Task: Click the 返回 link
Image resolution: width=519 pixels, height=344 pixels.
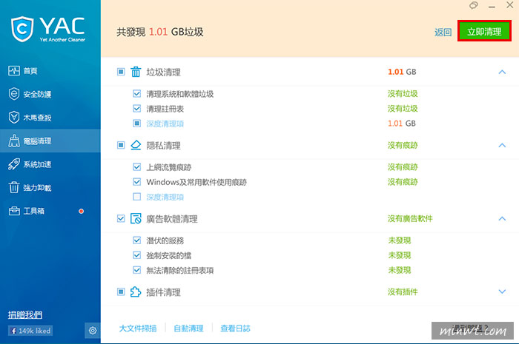Action: click(x=443, y=32)
